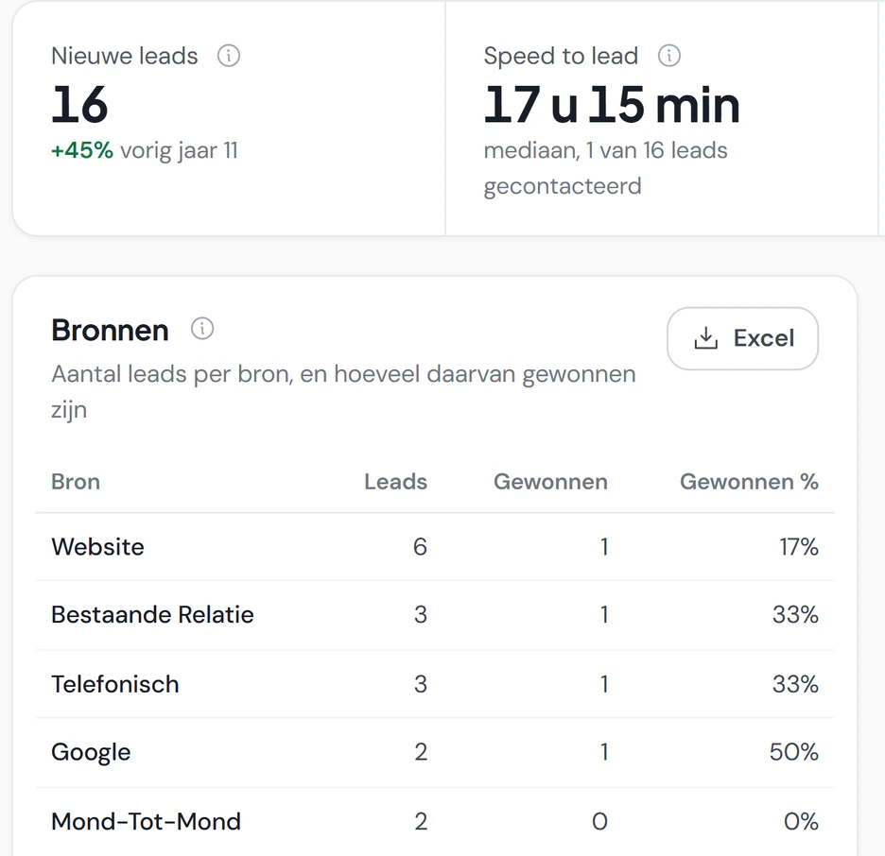Select the Website source row label

[x=97, y=547]
